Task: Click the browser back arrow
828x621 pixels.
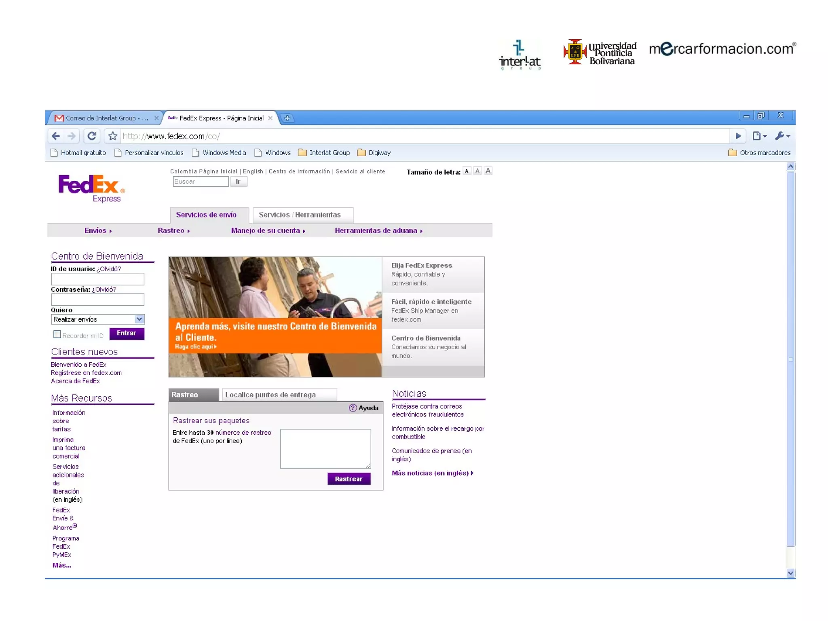Action: (56, 136)
